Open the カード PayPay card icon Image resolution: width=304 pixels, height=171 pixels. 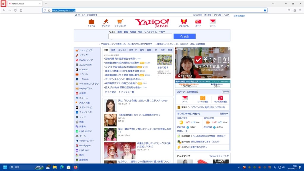pyautogui.click(x=198, y=22)
